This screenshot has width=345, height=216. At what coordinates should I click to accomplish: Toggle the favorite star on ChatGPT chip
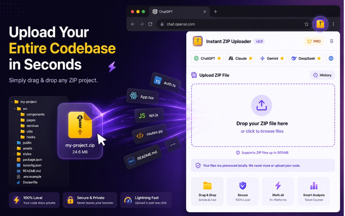coord(219,58)
